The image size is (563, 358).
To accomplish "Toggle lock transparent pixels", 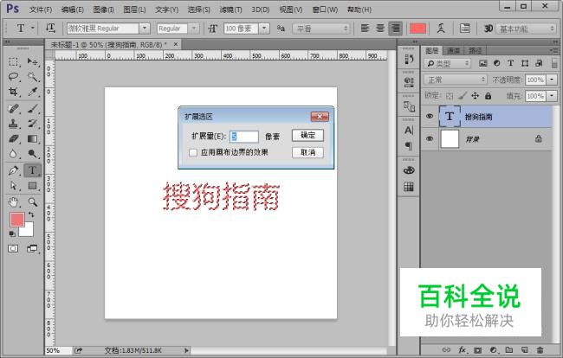I will click(x=450, y=96).
